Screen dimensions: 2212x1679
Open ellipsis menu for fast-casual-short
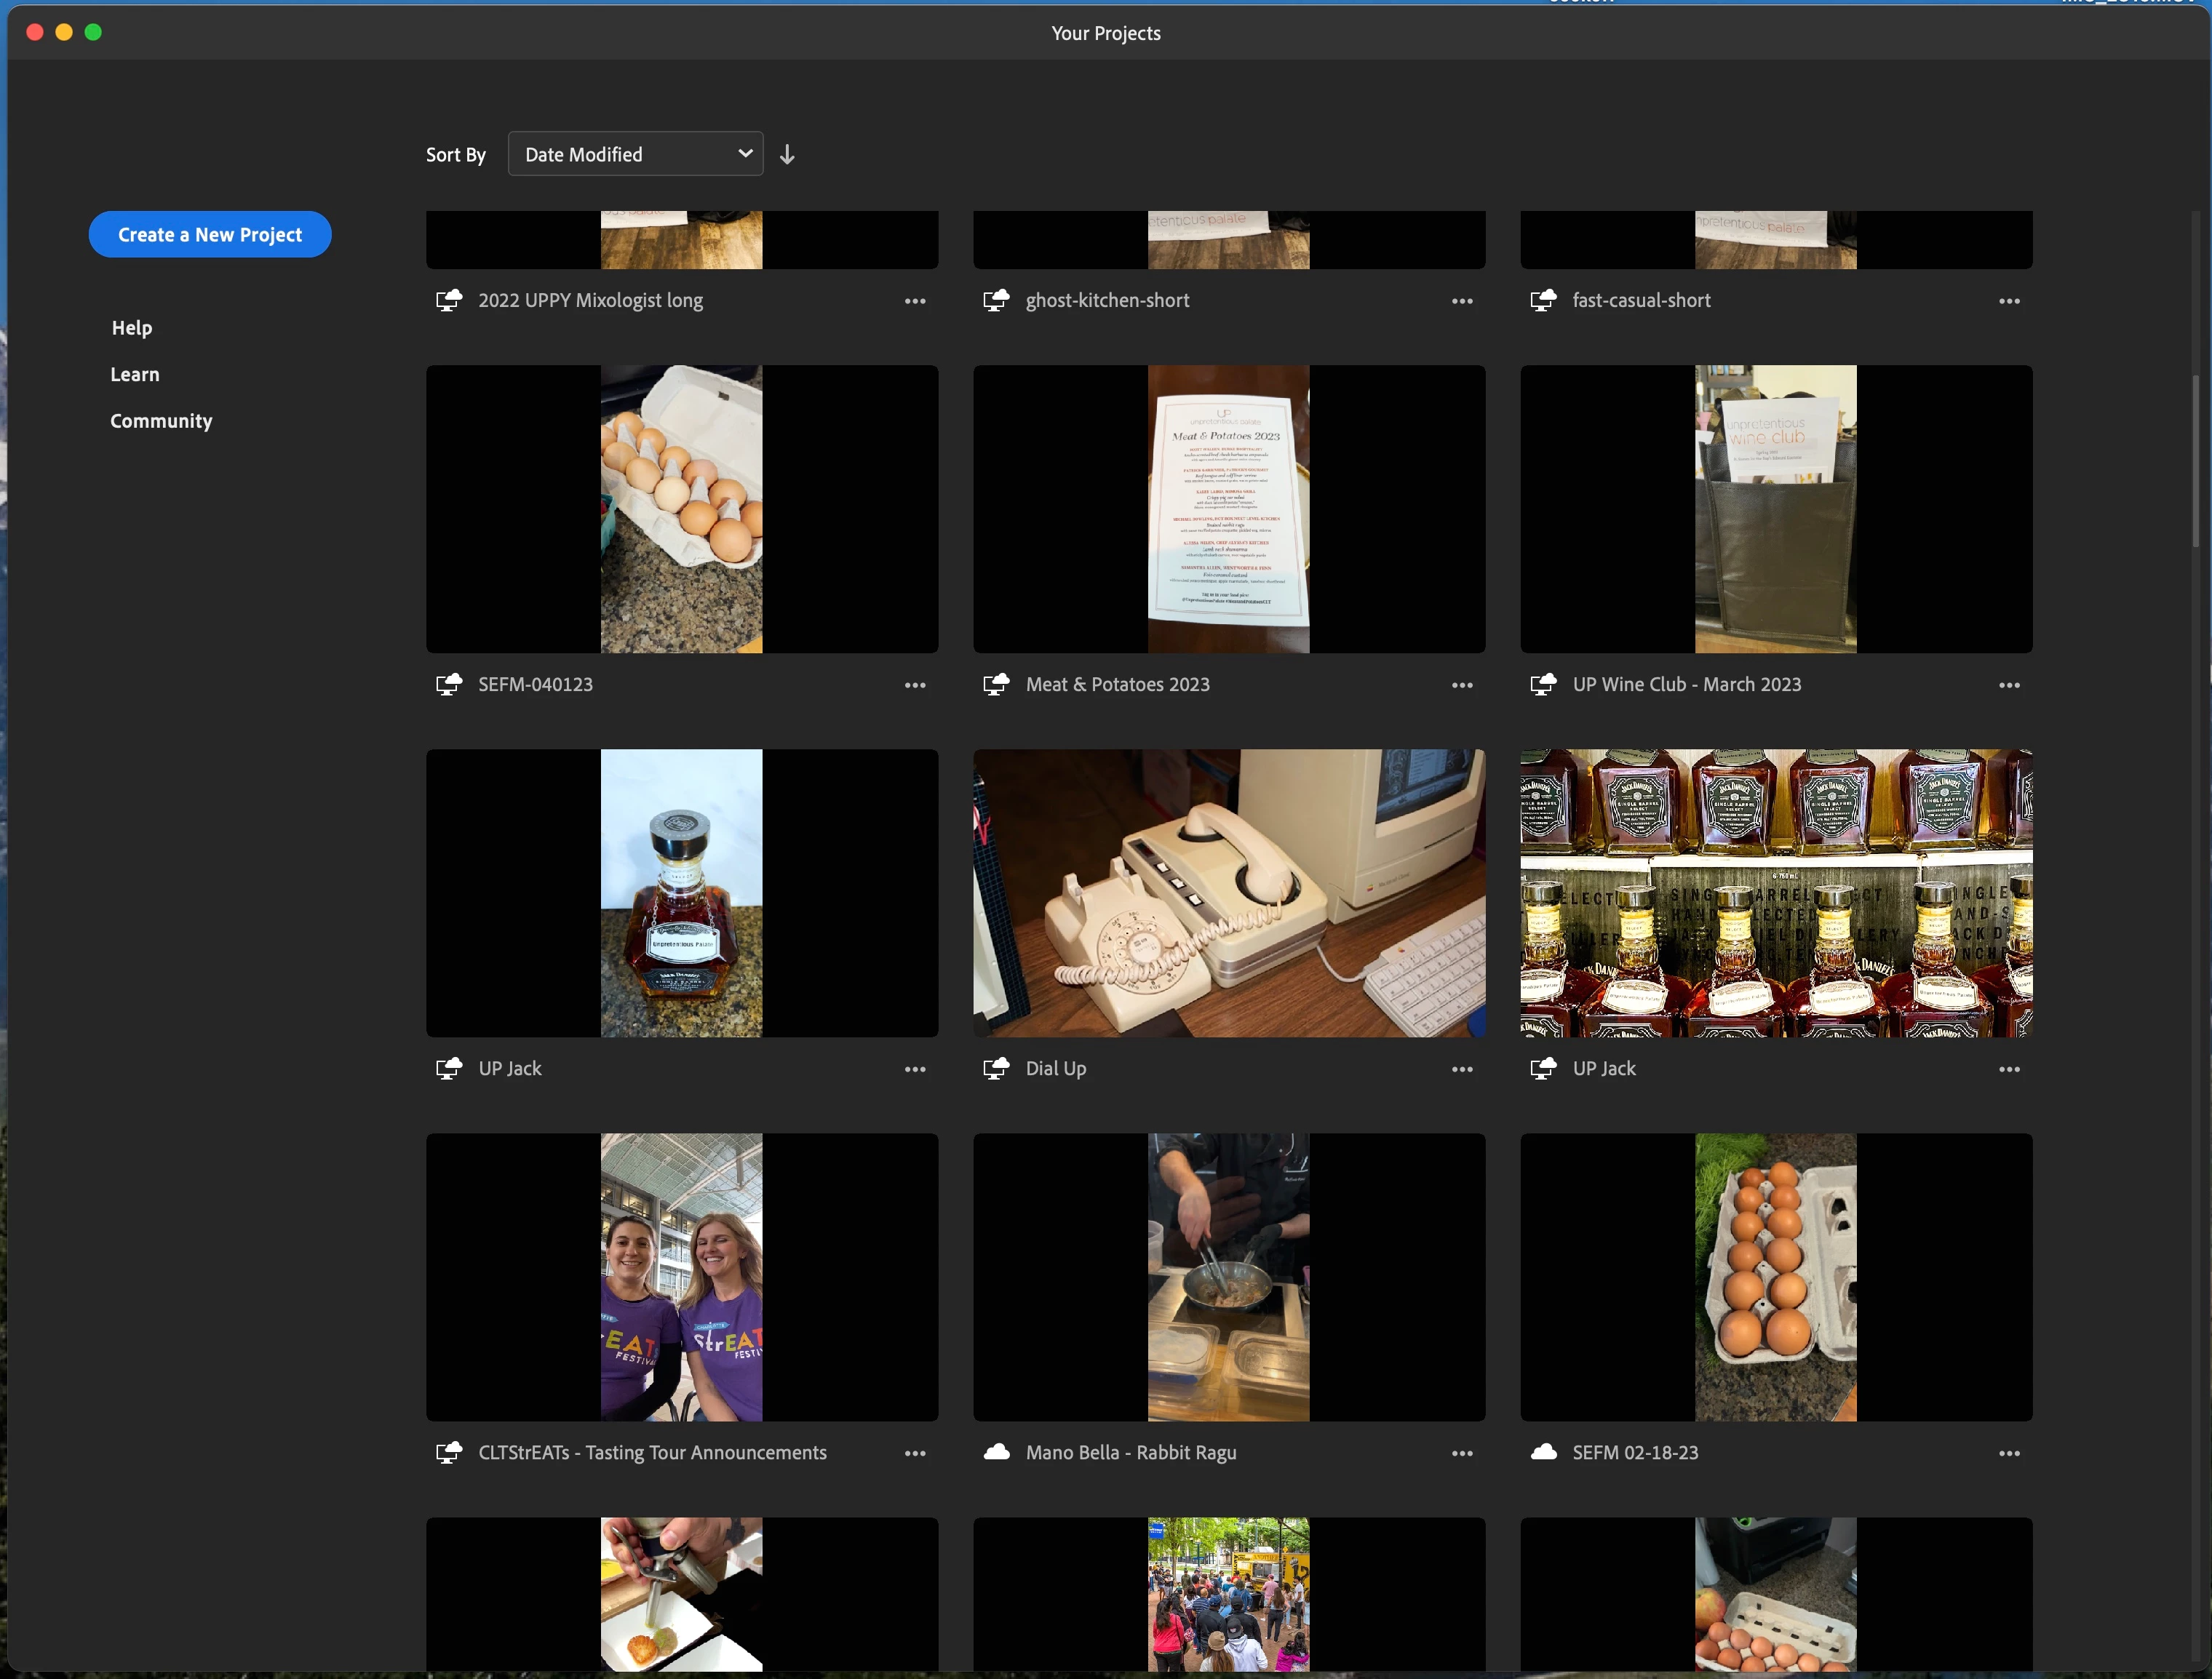click(2008, 301)
